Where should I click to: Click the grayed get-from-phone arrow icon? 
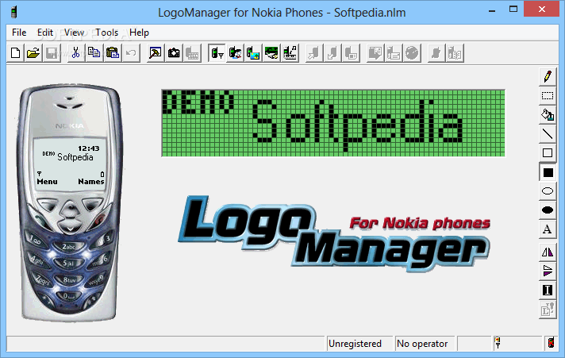(332, 53)
